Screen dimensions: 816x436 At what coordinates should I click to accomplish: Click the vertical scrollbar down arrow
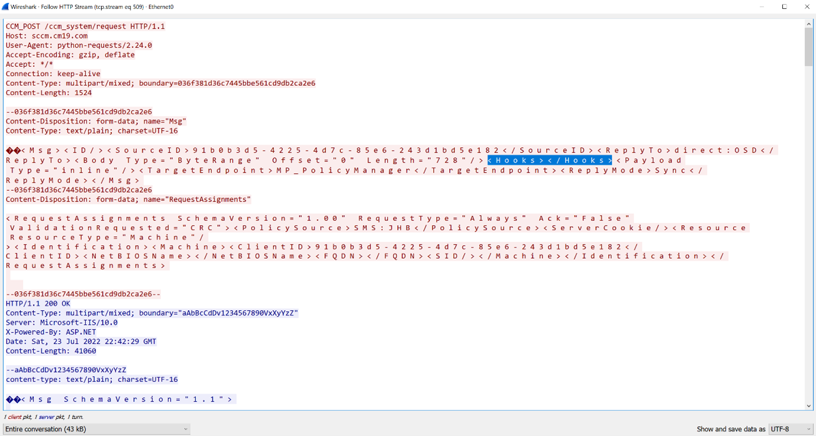pyautogui.click(x=809, y=406)
